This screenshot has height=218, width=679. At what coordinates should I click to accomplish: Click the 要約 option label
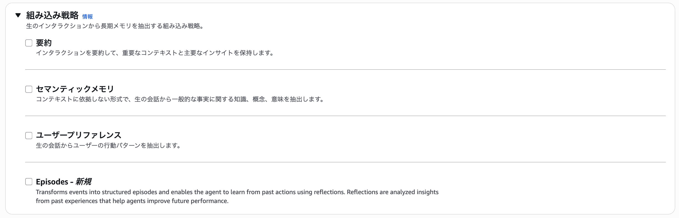tap(44, 43)
